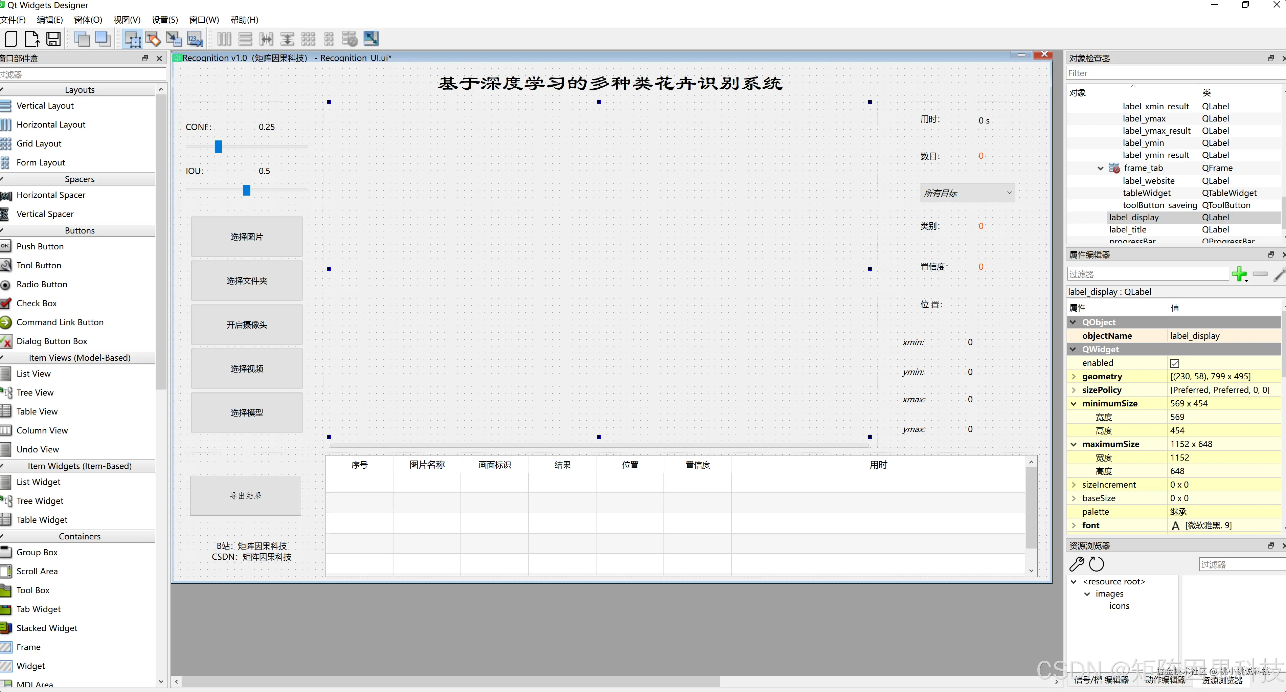Click the resource browser reload icon
1286x692 pixels.
[x=1097, y=564]
